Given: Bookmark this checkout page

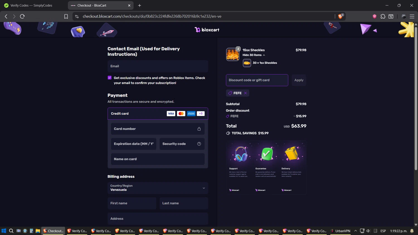Looking at the screenshot, I should coord(66,16).
